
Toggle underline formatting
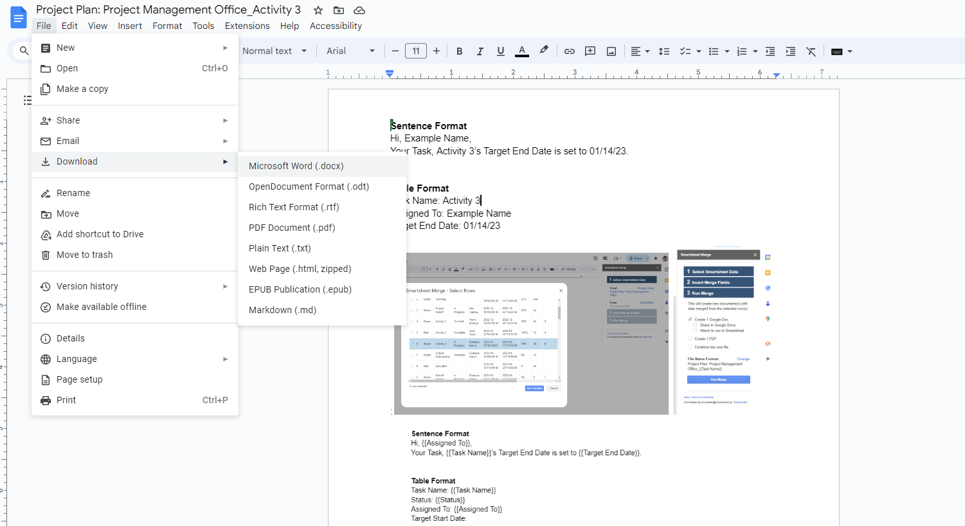point(500,51)
